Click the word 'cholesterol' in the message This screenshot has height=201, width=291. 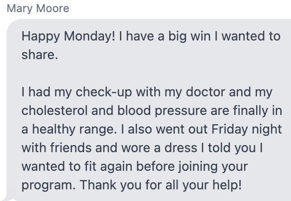click(54, 111)
